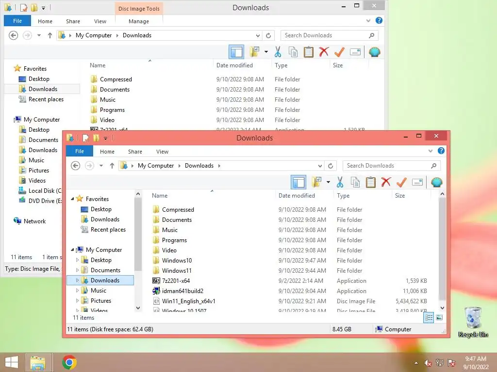
Task: Open address bar history dropdown in front window
Action: (x=320, y=166)
